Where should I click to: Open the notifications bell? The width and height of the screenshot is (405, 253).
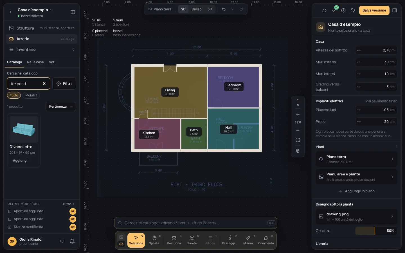click(72, 241)
